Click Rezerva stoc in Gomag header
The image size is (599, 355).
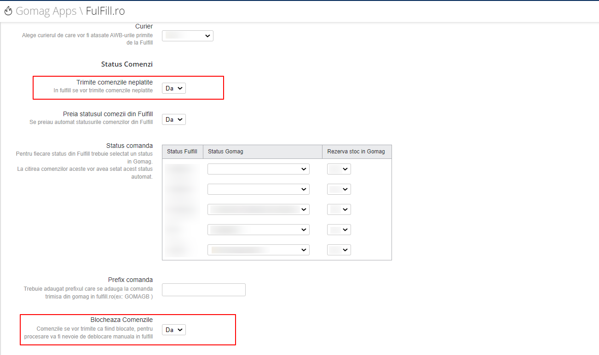(356, 152)
